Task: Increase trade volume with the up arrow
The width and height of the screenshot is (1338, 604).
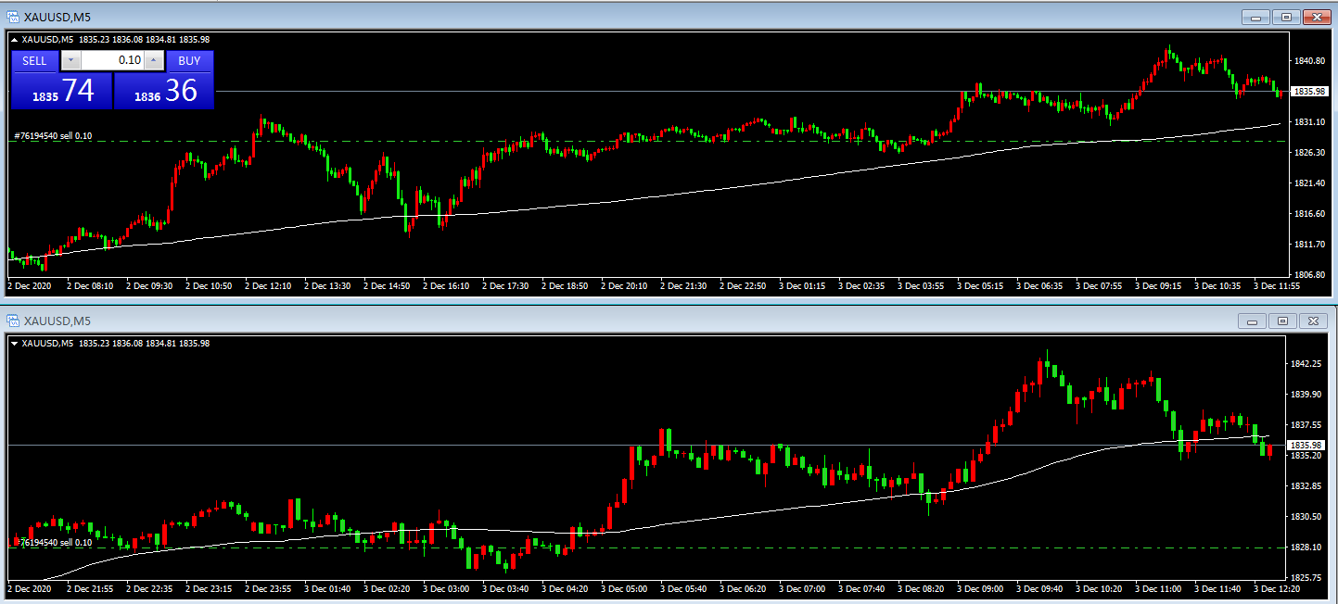Action: pos(154,61)
